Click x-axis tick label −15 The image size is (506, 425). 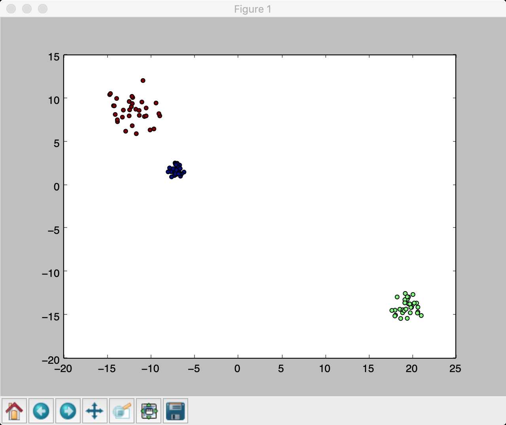pos(107,369)
